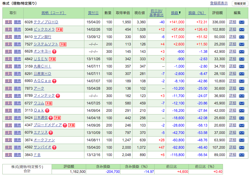Click mail icon in システムソフト row
Viewport: 251px width, 177px height.
pyautogui.click(x=242, y=44)
